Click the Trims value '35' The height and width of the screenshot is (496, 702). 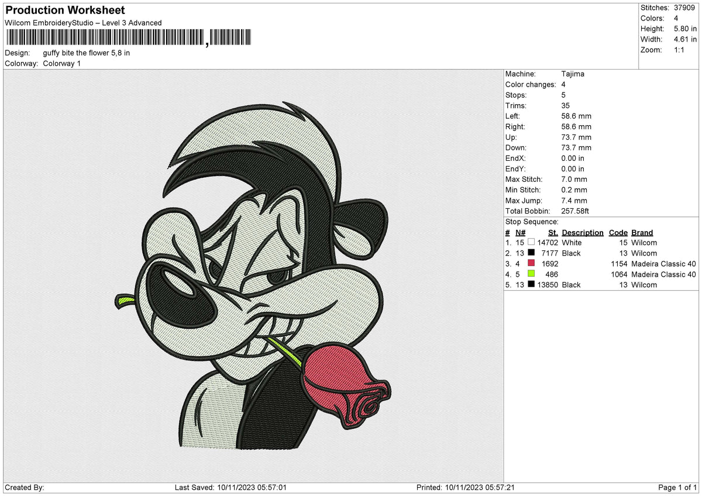[566, 105]
